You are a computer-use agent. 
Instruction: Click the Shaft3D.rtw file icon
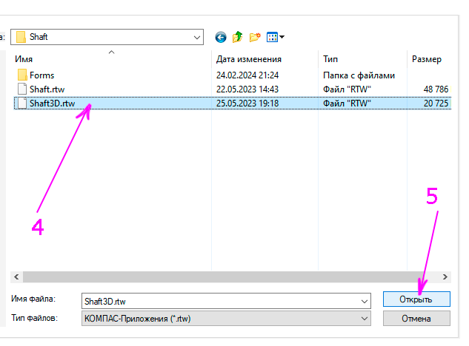click(x=22, y=103)
